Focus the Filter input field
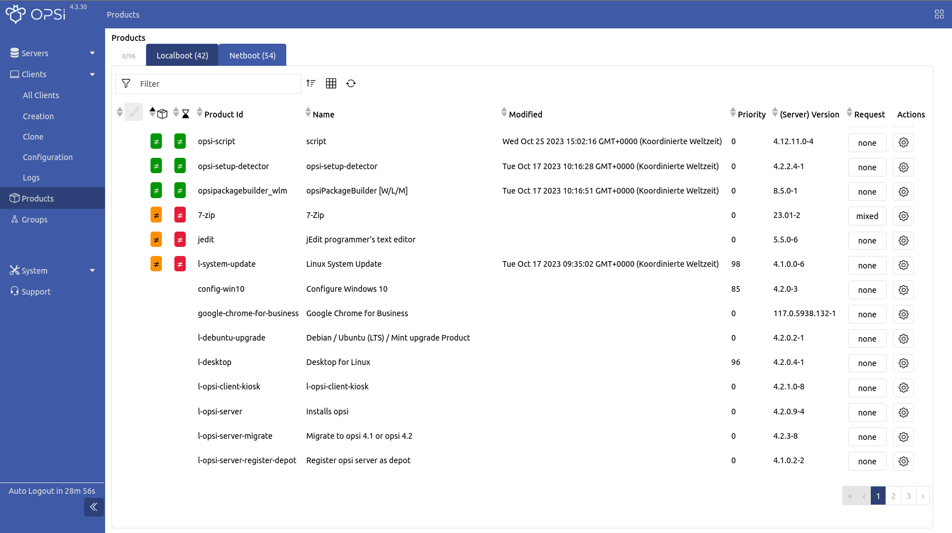 (x=219, y=83)
